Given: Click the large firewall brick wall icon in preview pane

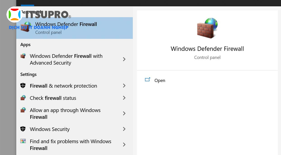Looking at the screenshot, I should coord(207,28).
